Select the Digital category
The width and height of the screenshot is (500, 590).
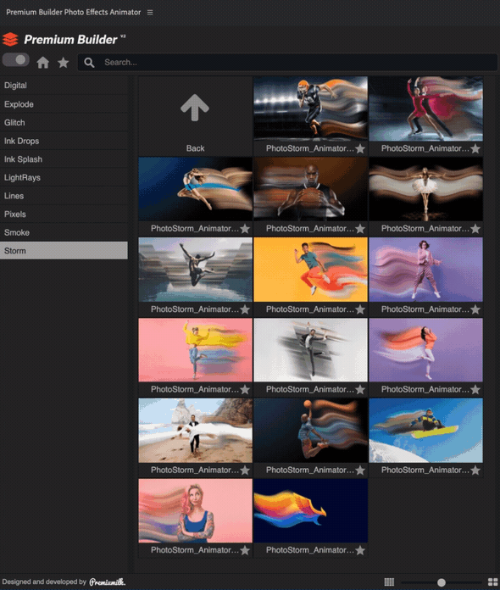tap(64, 86)
